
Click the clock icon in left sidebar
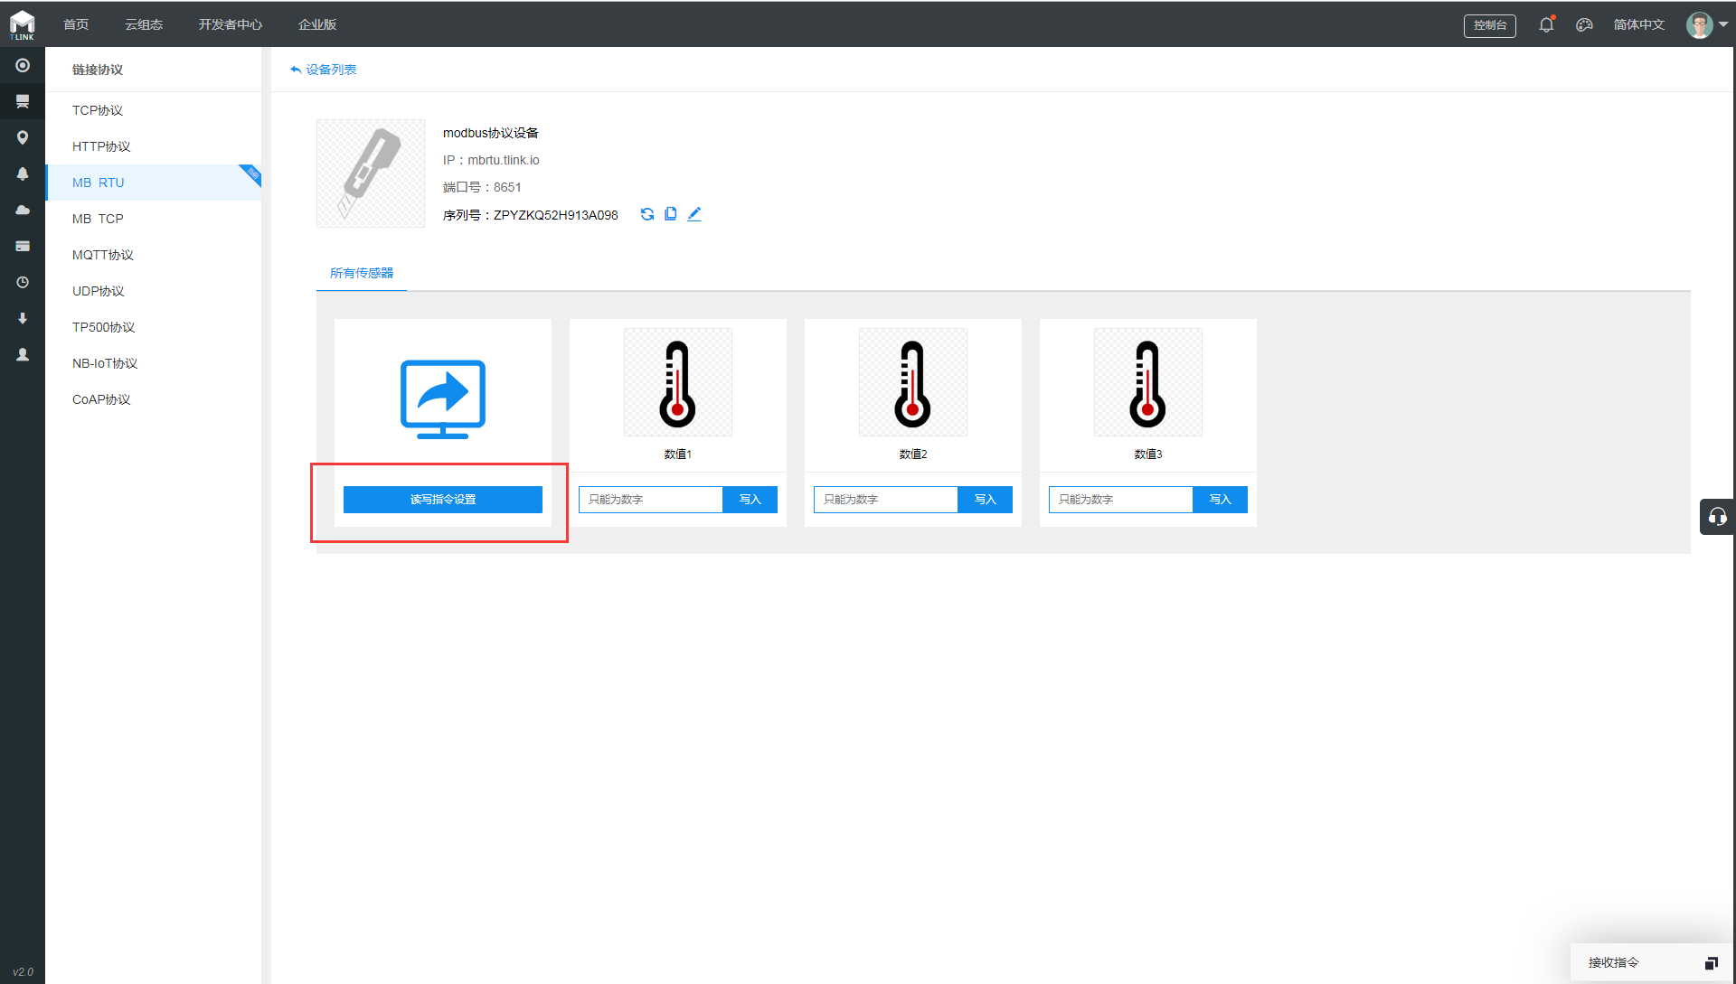(23, 282)
